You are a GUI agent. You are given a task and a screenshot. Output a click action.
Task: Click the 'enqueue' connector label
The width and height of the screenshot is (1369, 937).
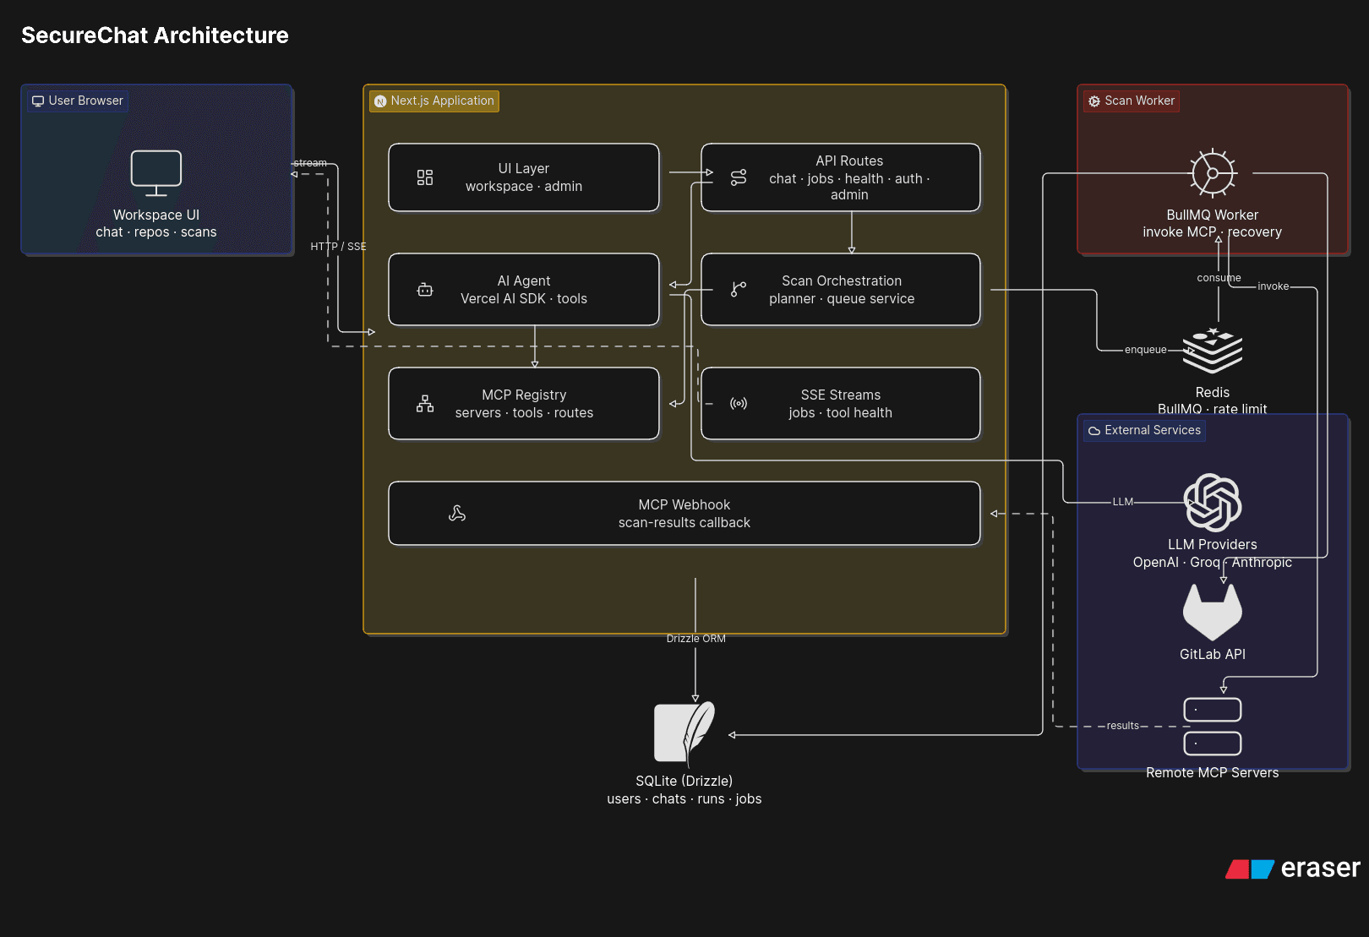1146,350
